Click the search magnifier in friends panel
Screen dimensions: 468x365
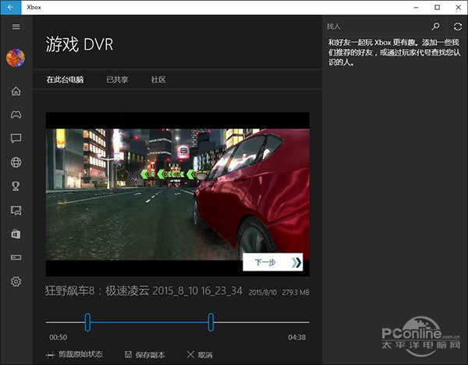436,27
